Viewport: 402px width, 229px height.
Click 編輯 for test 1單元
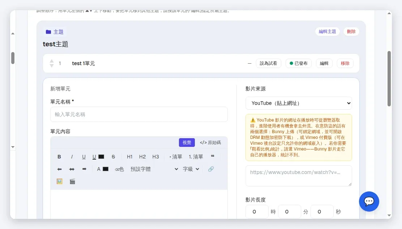324,63
